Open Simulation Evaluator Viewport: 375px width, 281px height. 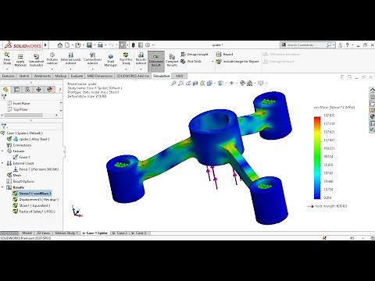click(36, 60)
